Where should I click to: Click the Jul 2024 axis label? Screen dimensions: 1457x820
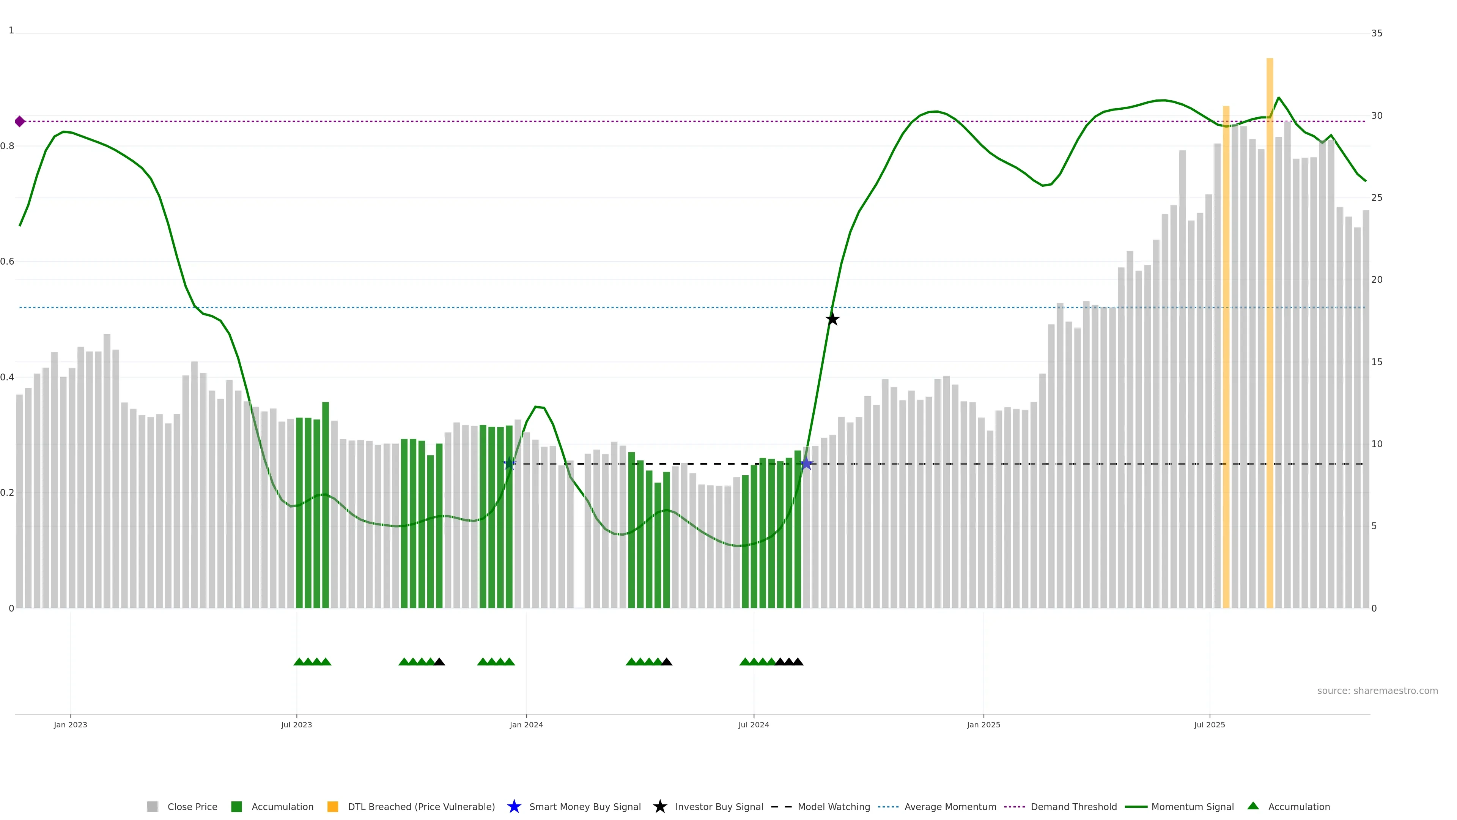pos(754,724)
